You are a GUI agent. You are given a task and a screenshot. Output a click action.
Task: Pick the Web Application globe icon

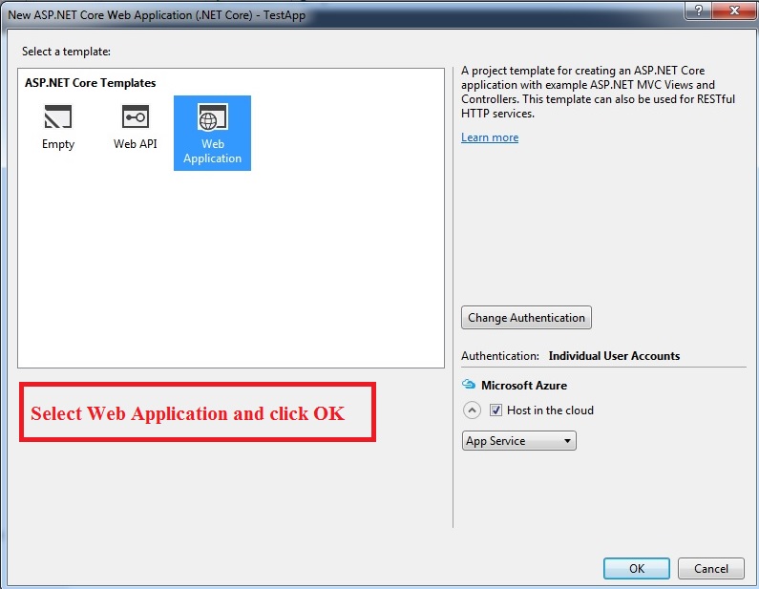212,117
